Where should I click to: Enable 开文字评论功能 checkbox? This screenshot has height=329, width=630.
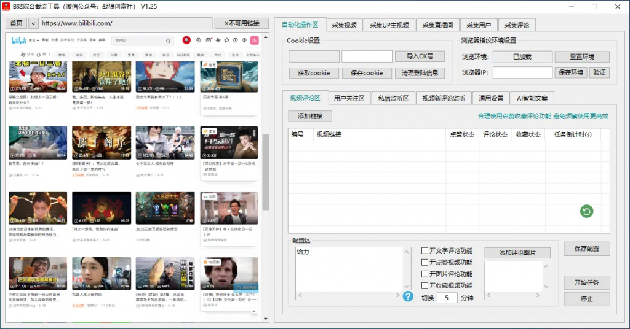tap(425, 250)
